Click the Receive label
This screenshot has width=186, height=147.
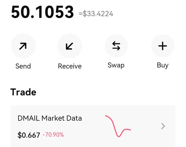70,66
